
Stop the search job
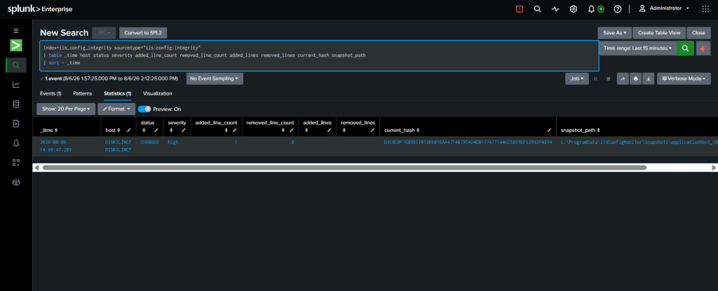[608, 79]
